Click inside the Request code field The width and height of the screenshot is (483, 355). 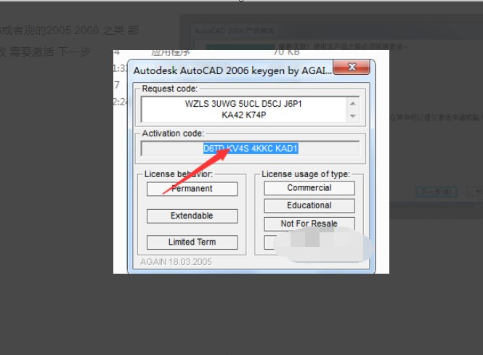coord(250,110)
